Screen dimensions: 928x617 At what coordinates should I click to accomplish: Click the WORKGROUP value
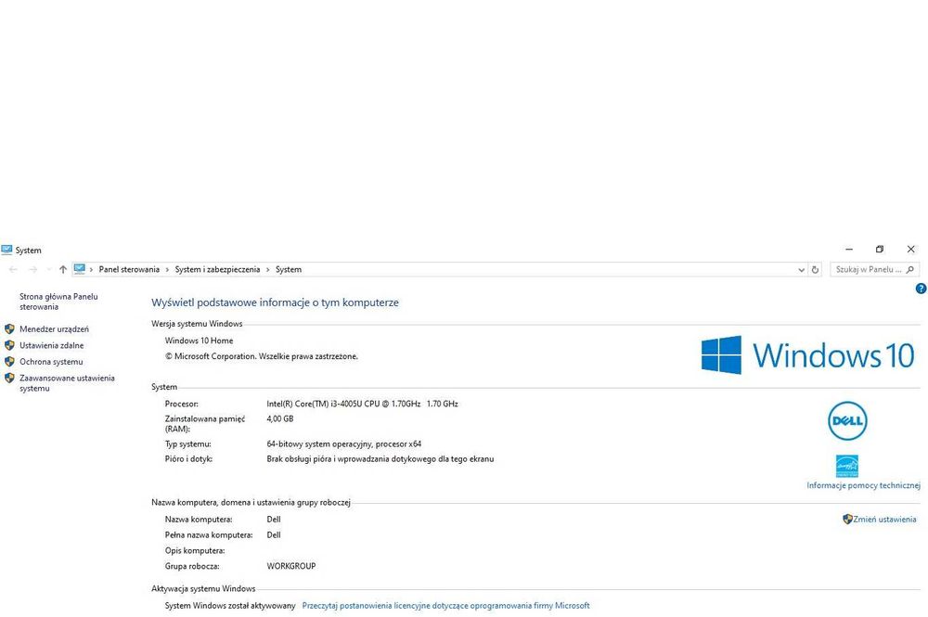[291, 566]
